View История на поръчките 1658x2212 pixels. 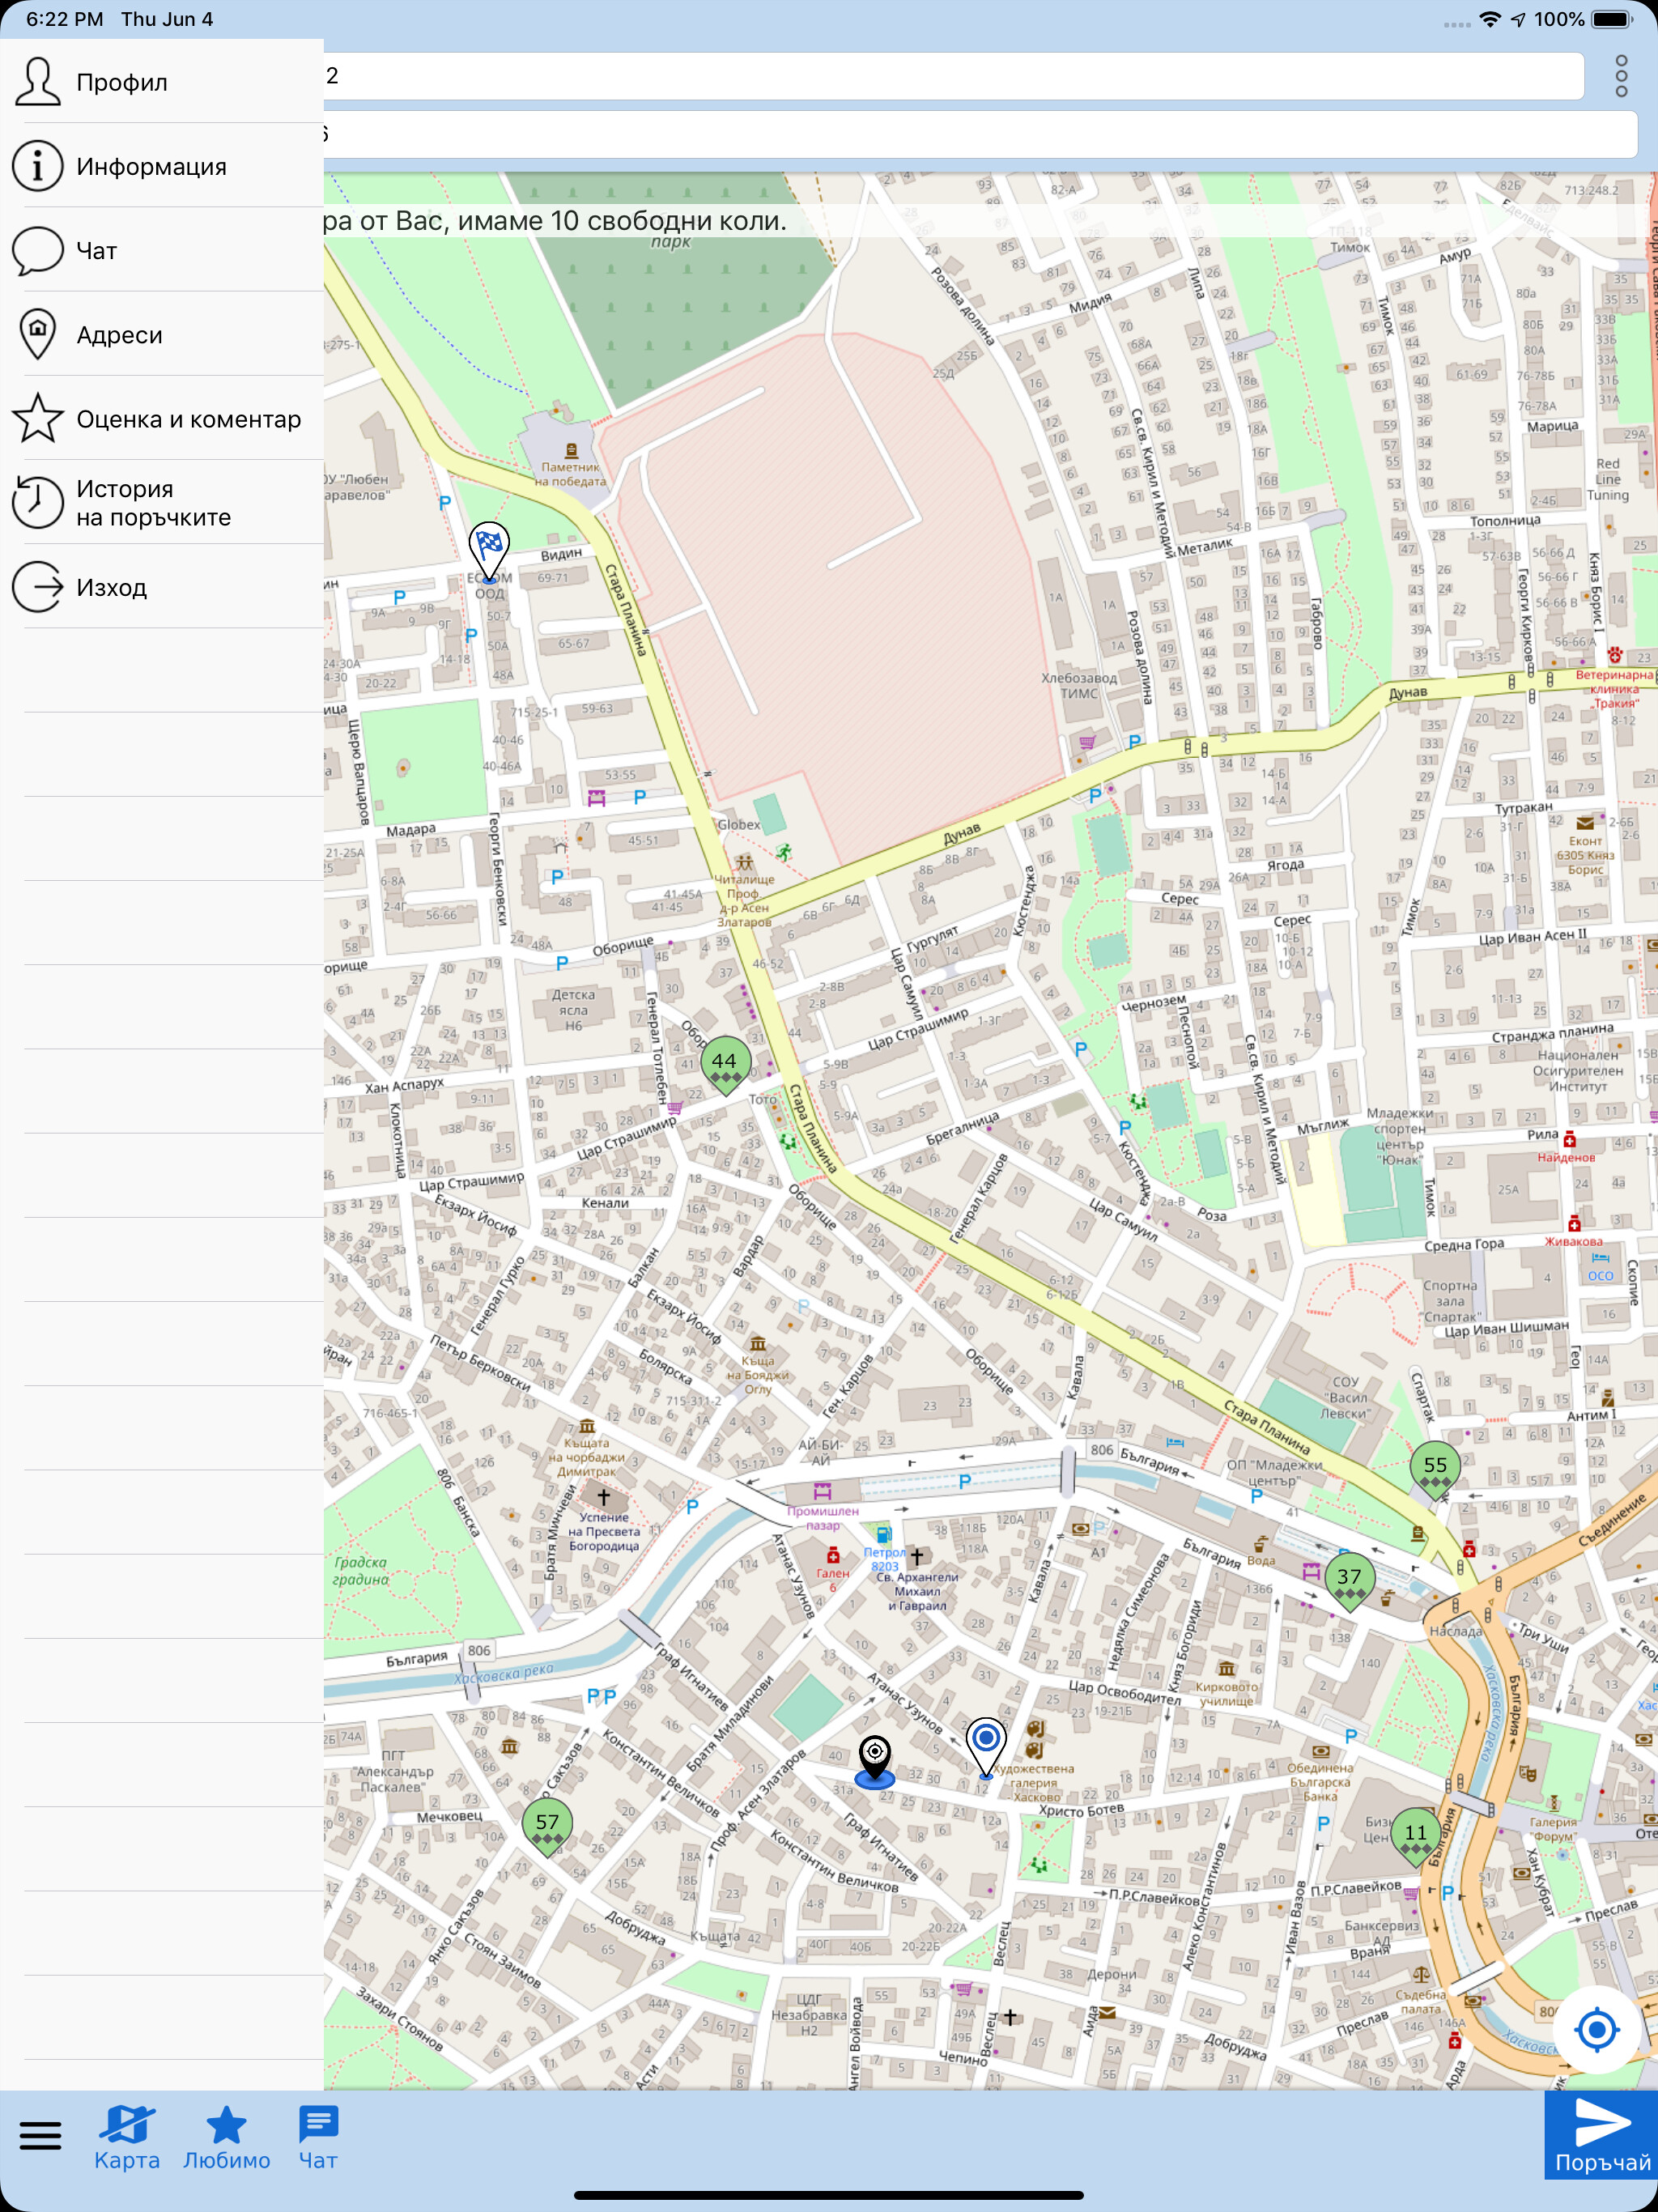(x=162, y=502)
